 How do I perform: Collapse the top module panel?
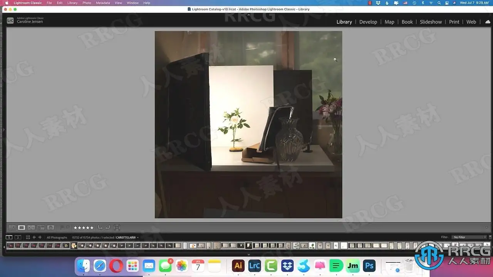pos(248,15)
